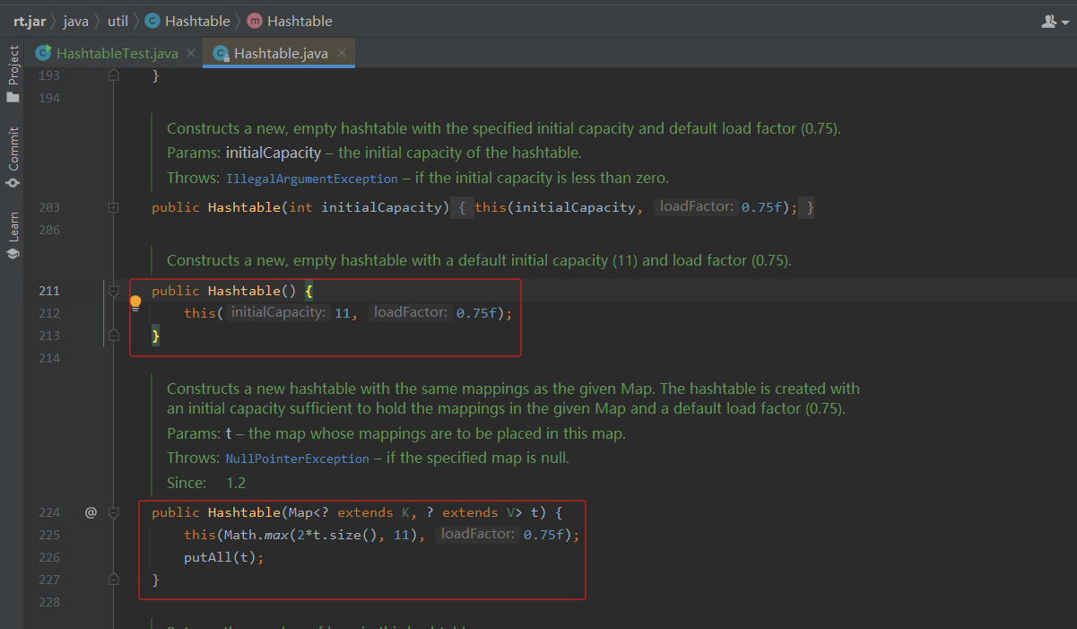Collapse the Map constructor fold at line 224
1077x629 pixels.
click(x=114, y=512)
